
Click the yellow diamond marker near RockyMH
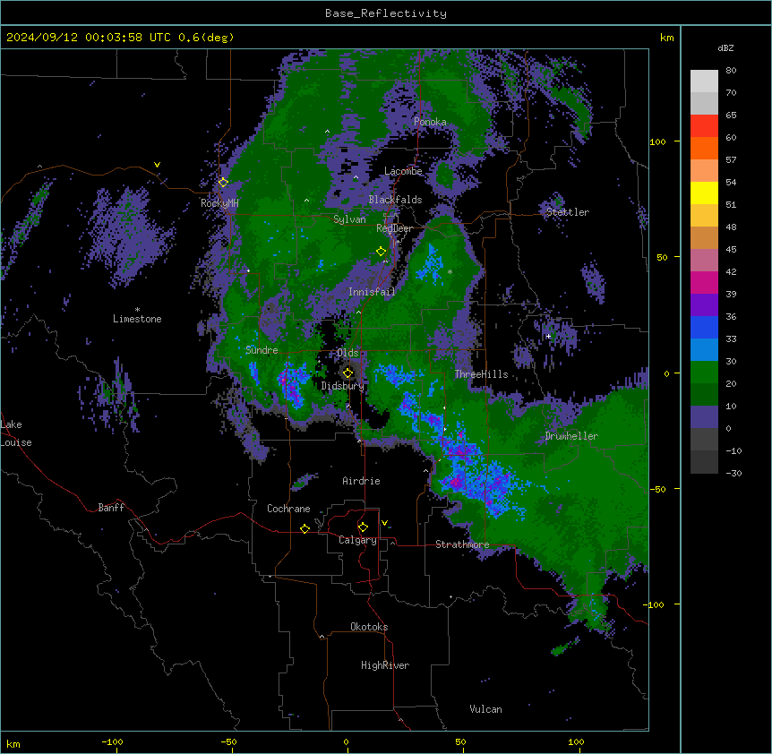click(x=223, y=183)
